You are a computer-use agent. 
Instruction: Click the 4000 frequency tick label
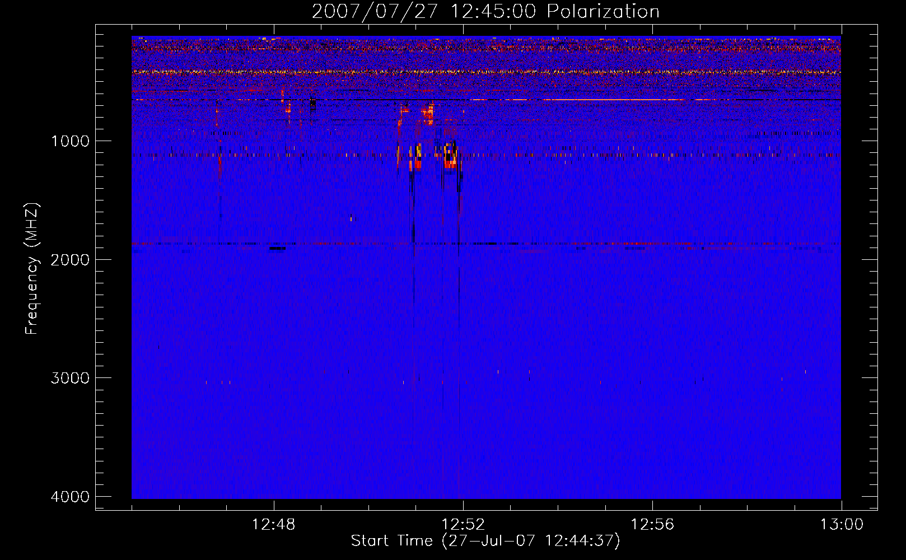pos(70,497)
